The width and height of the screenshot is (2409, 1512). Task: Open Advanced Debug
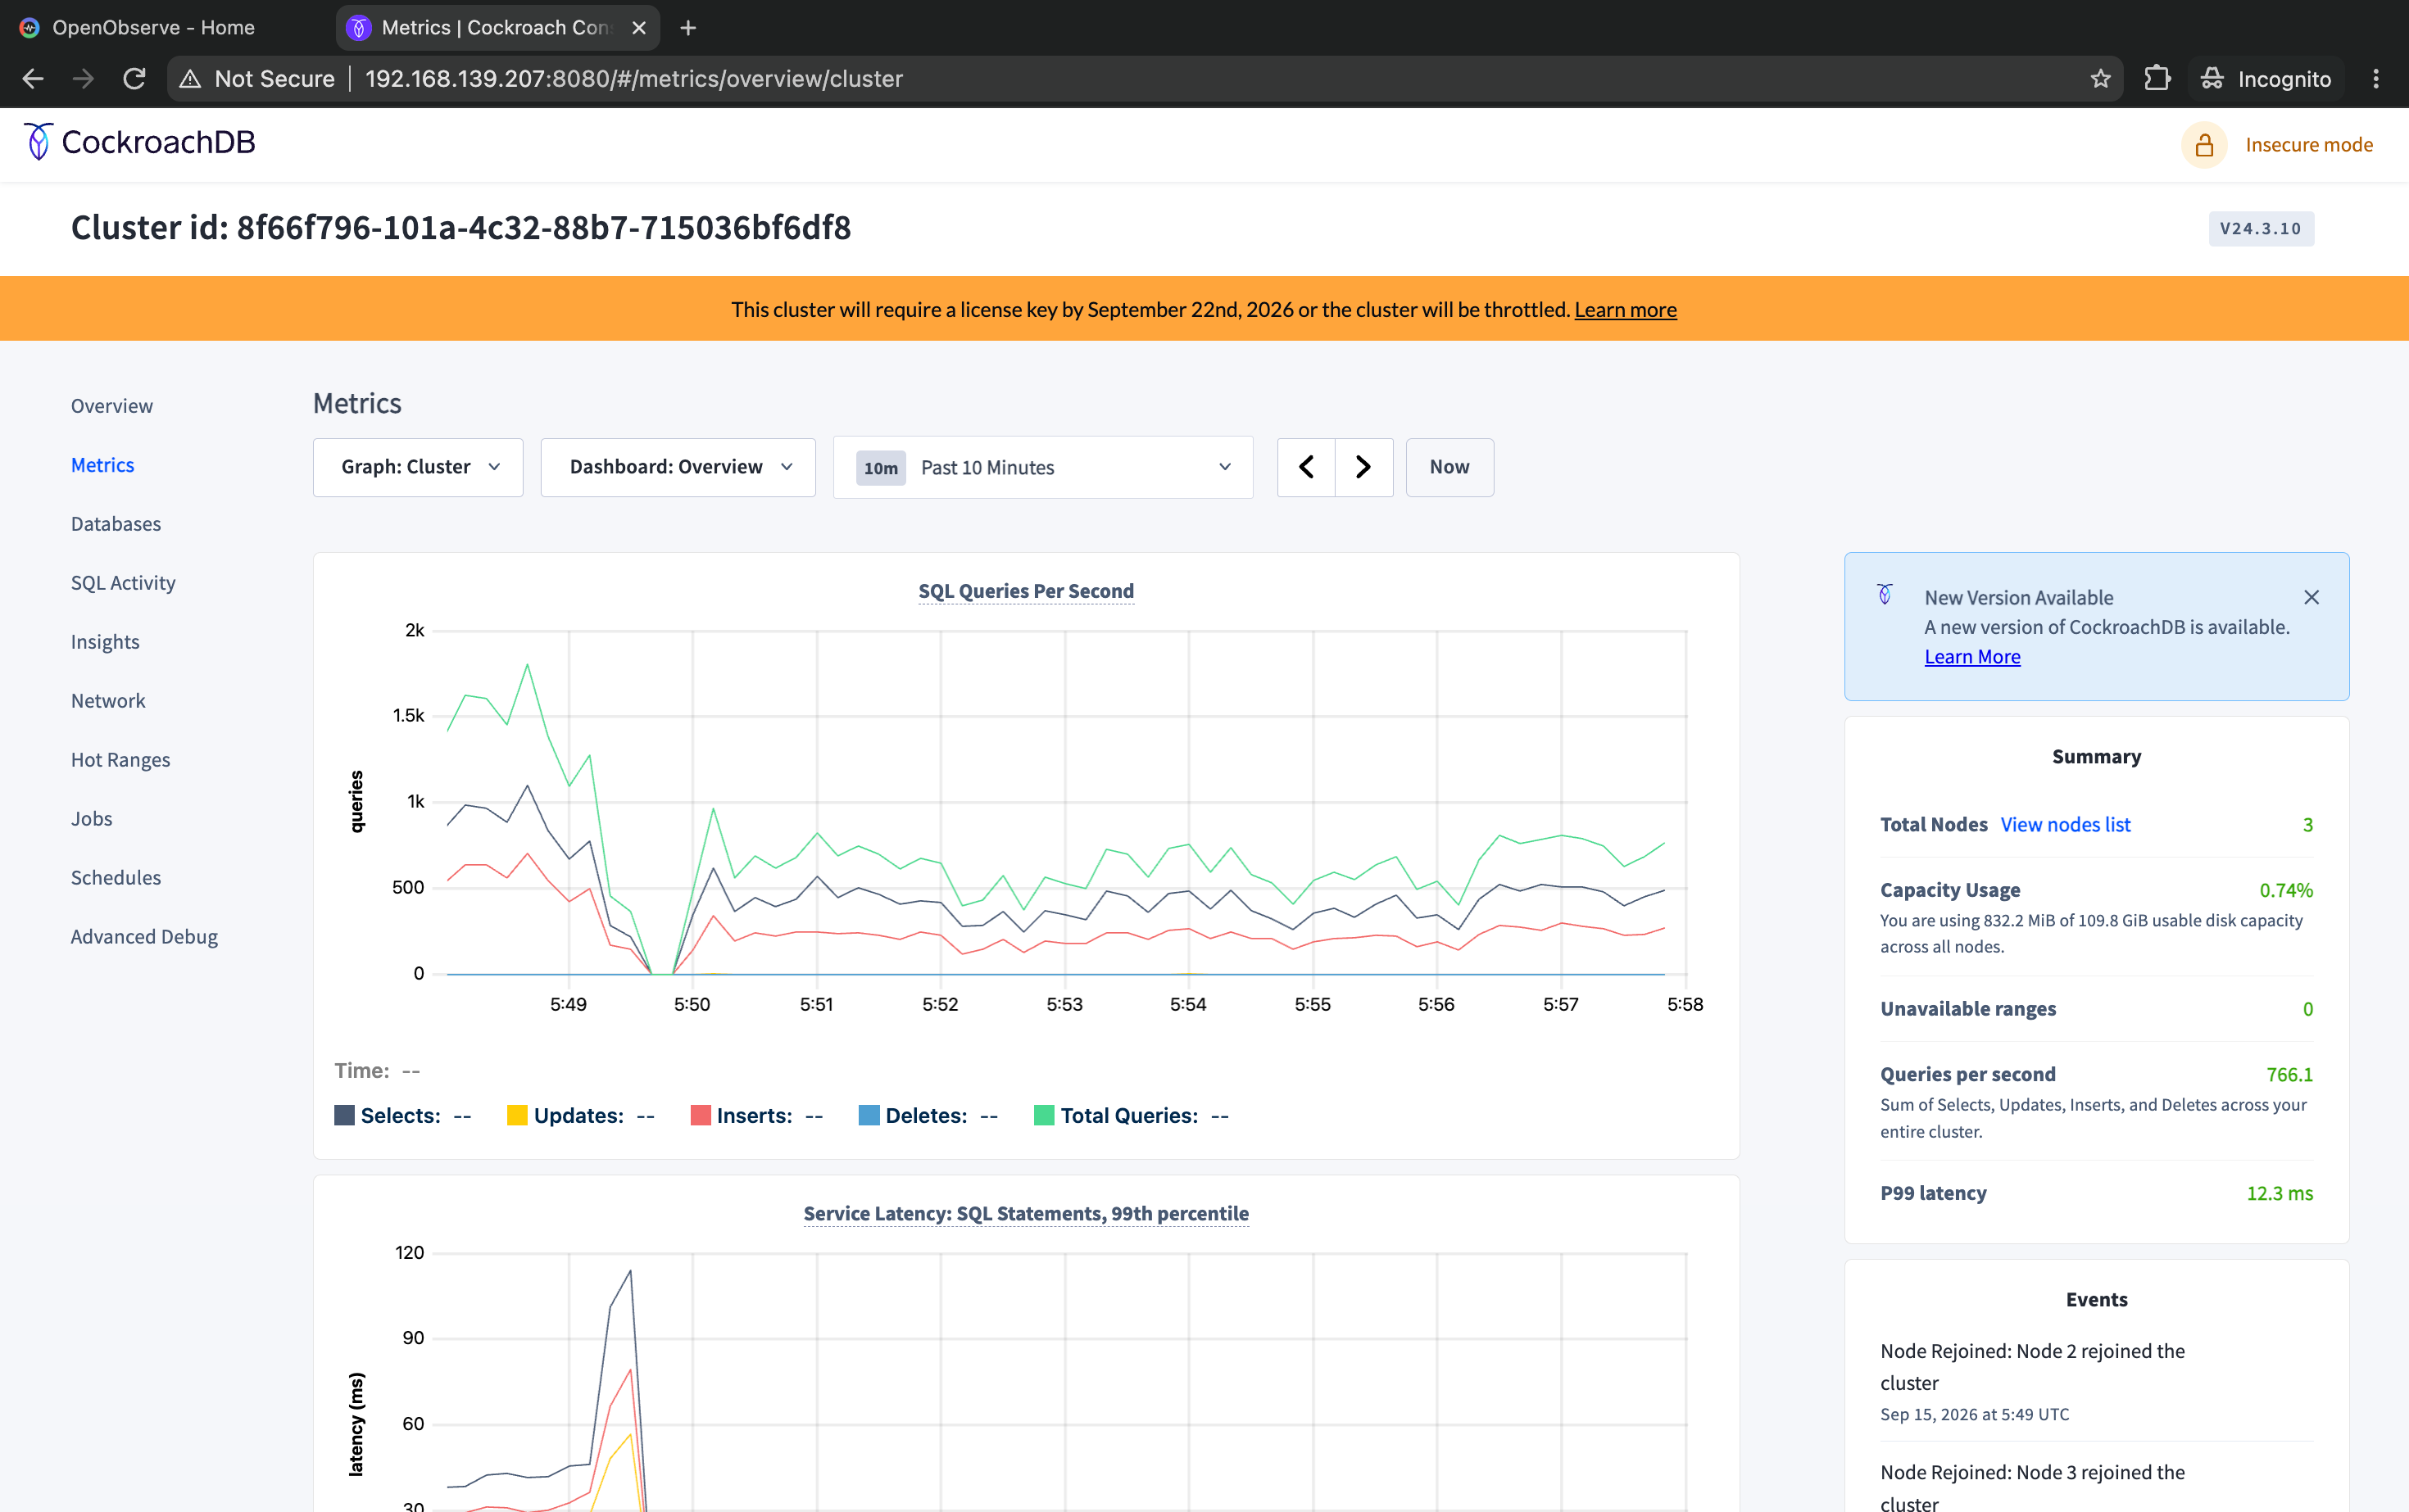[144, 937]
